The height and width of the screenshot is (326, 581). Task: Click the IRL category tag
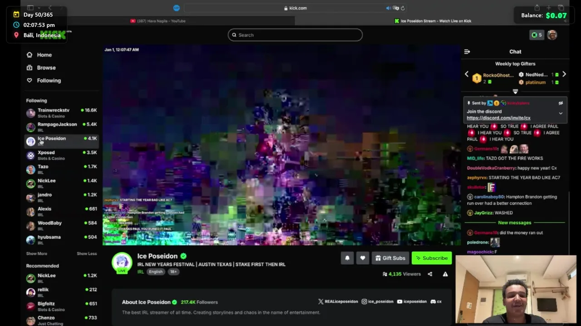pyautogui.click(x=141, y=272)
